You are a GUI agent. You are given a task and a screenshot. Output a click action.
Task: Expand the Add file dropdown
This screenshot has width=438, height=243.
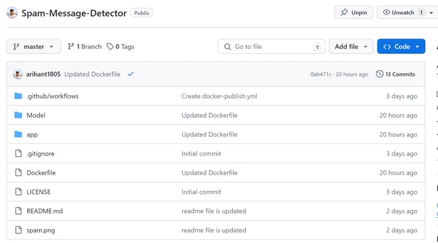351,46
